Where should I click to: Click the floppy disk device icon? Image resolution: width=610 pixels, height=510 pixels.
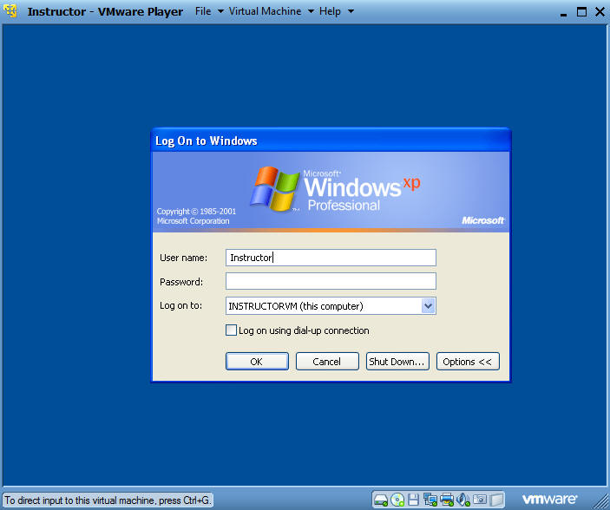(x=413, y=500)
